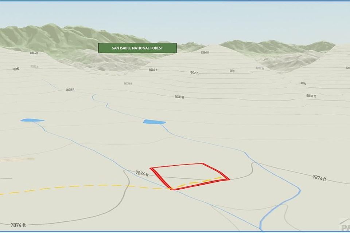Click the leftmost 8038 ft contour label
Image resolution: width=350 pixels, height=233 pixels.
pos(70,90)
